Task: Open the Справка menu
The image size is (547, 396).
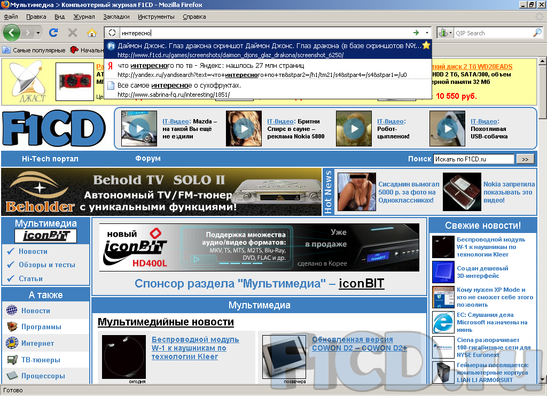Action: point(194,17)
